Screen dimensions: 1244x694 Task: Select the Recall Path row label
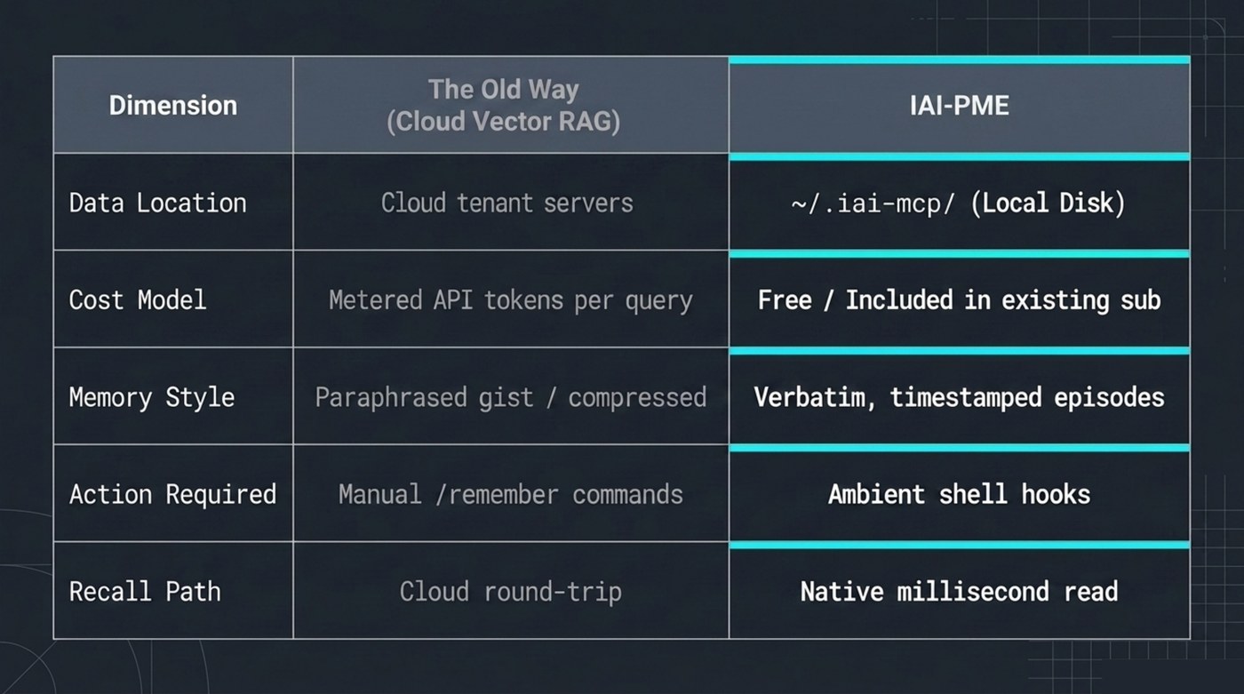(173, 590)
